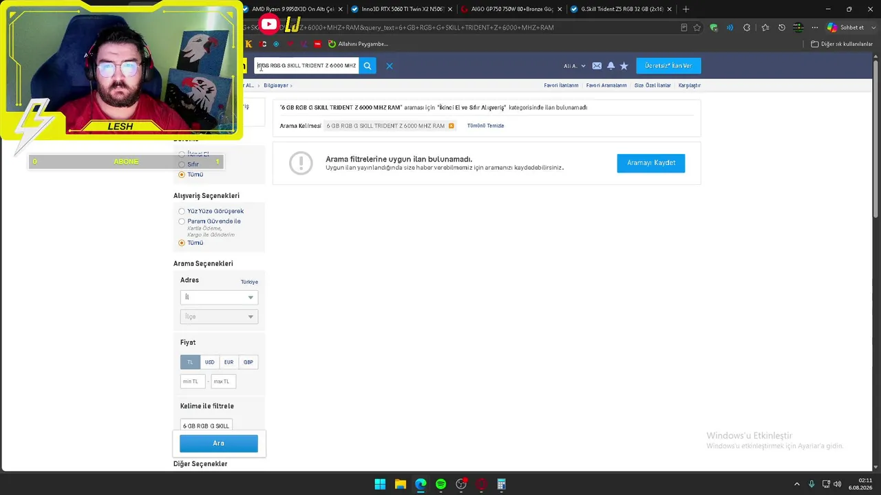Open Favori Aramalarım menu link

click(606, 85)
